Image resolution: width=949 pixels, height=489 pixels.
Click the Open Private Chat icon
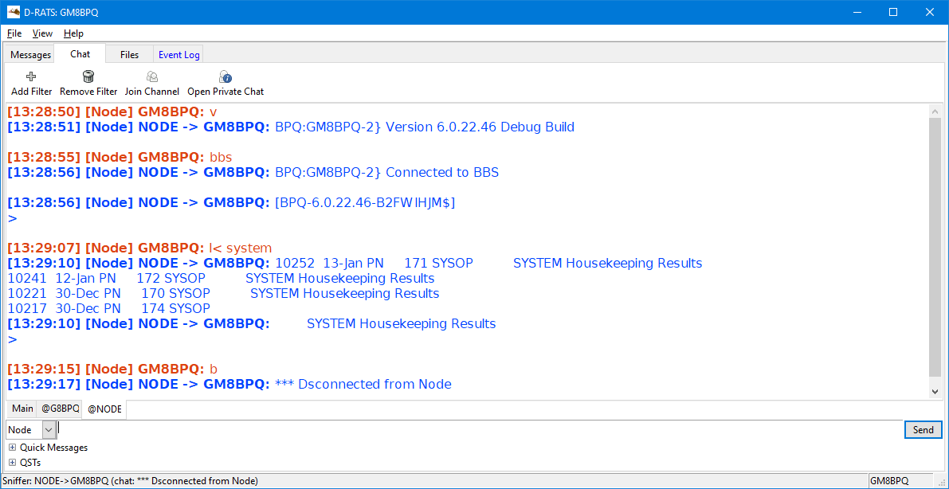point(225,77)
